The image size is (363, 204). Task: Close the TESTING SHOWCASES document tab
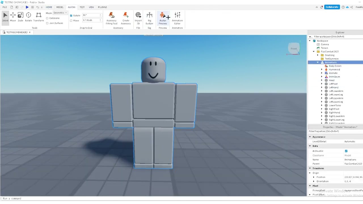point(29,32)
